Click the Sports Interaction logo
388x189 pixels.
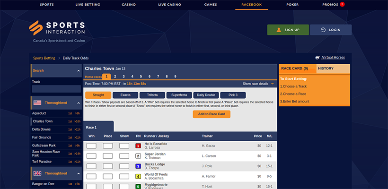[x=57, y=28]
